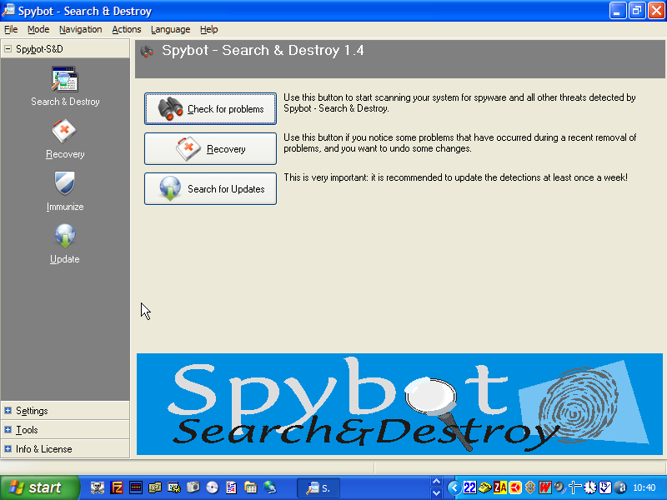Start a scan with Check for problems
This screenshot has height=500, width=667.
(x=211, y=109)
